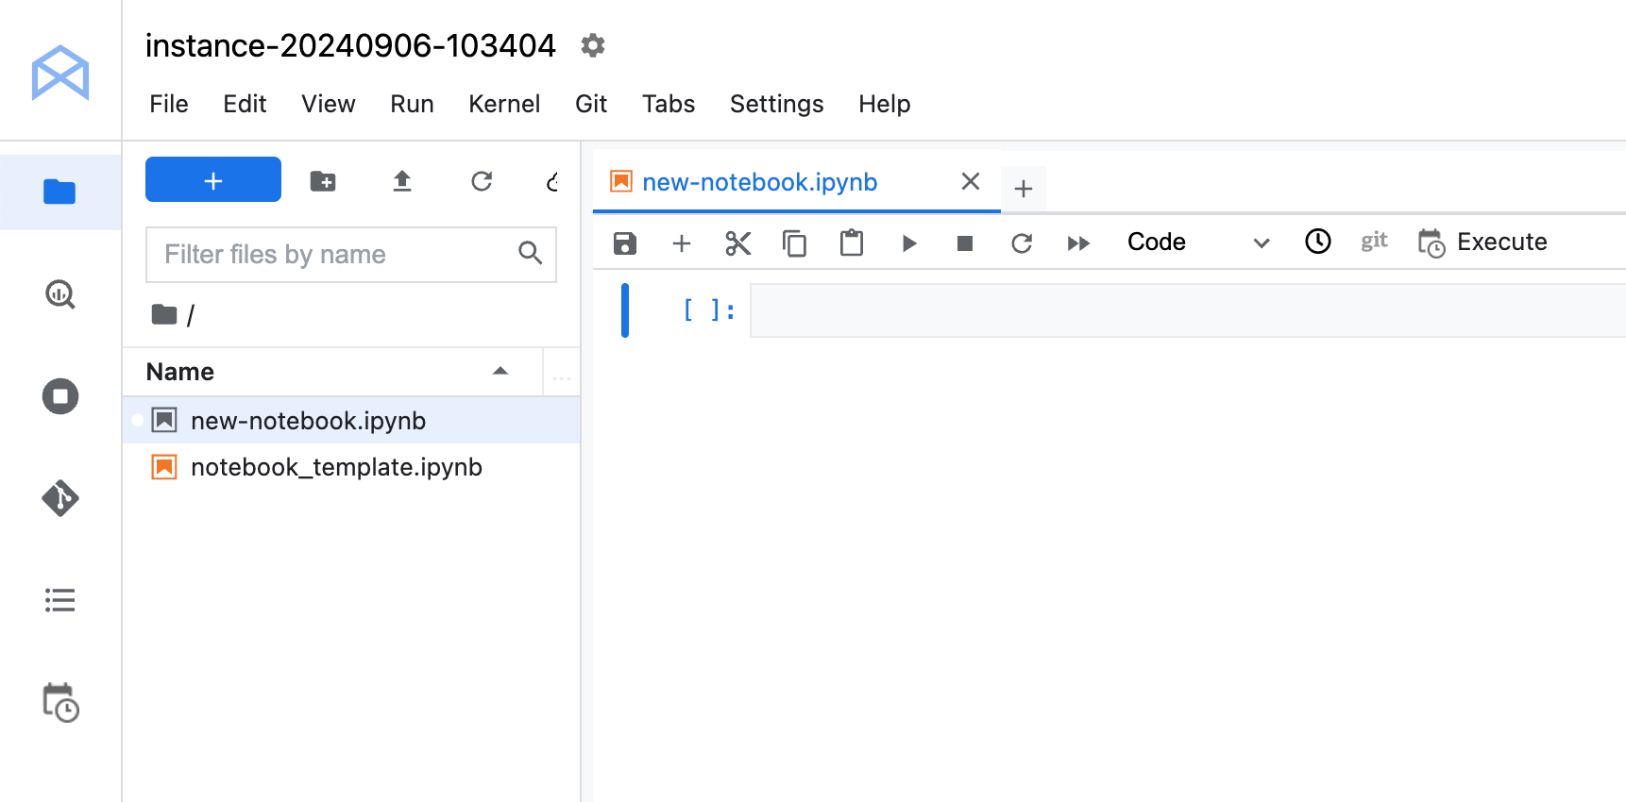Screen dimensions: 1626x802
Task: Open the Settings menu
Action: (776, 104)
